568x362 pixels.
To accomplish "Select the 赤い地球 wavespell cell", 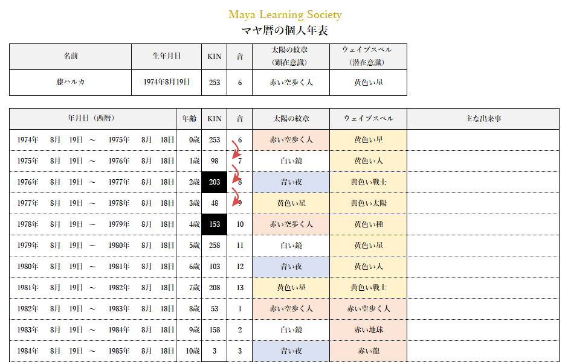I will click(368, 329).
